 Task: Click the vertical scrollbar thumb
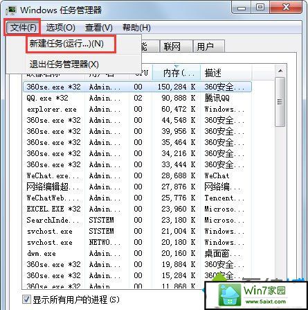coord(280,102)
